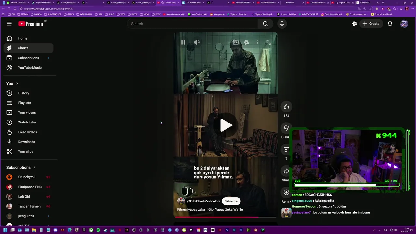Remix this Short
Image resolution: width=416 pixels, height=234 pixels.
pyautogui.click(x=286, y=192)
